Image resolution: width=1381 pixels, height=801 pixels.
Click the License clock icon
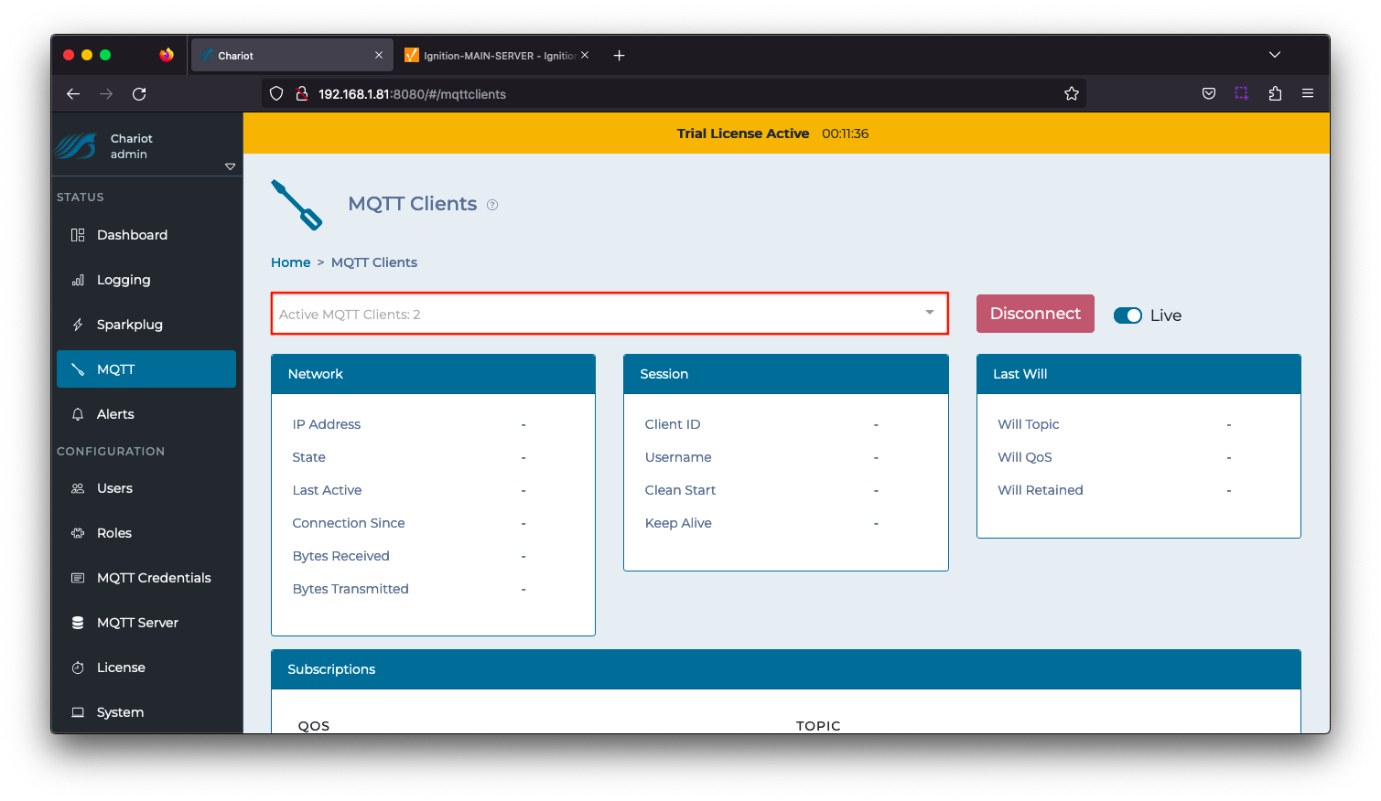(x=78, y=667)
